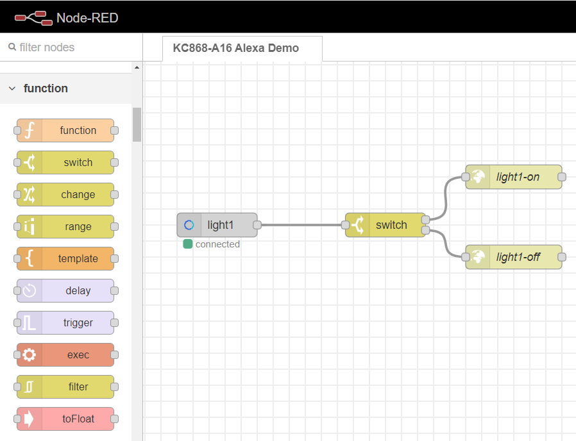Viewport: 576px width, 441px height.
Task: Select the template node in palette
Action: [x=65, y=258]
